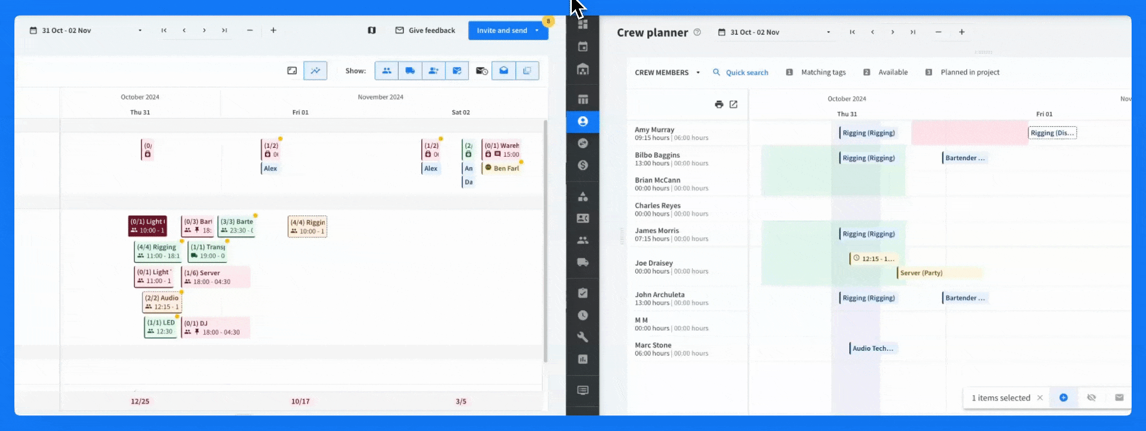Screen dimensions: 1146x431
Task: Click the fullscreen image icon before Show
Action: click(292, 71)
